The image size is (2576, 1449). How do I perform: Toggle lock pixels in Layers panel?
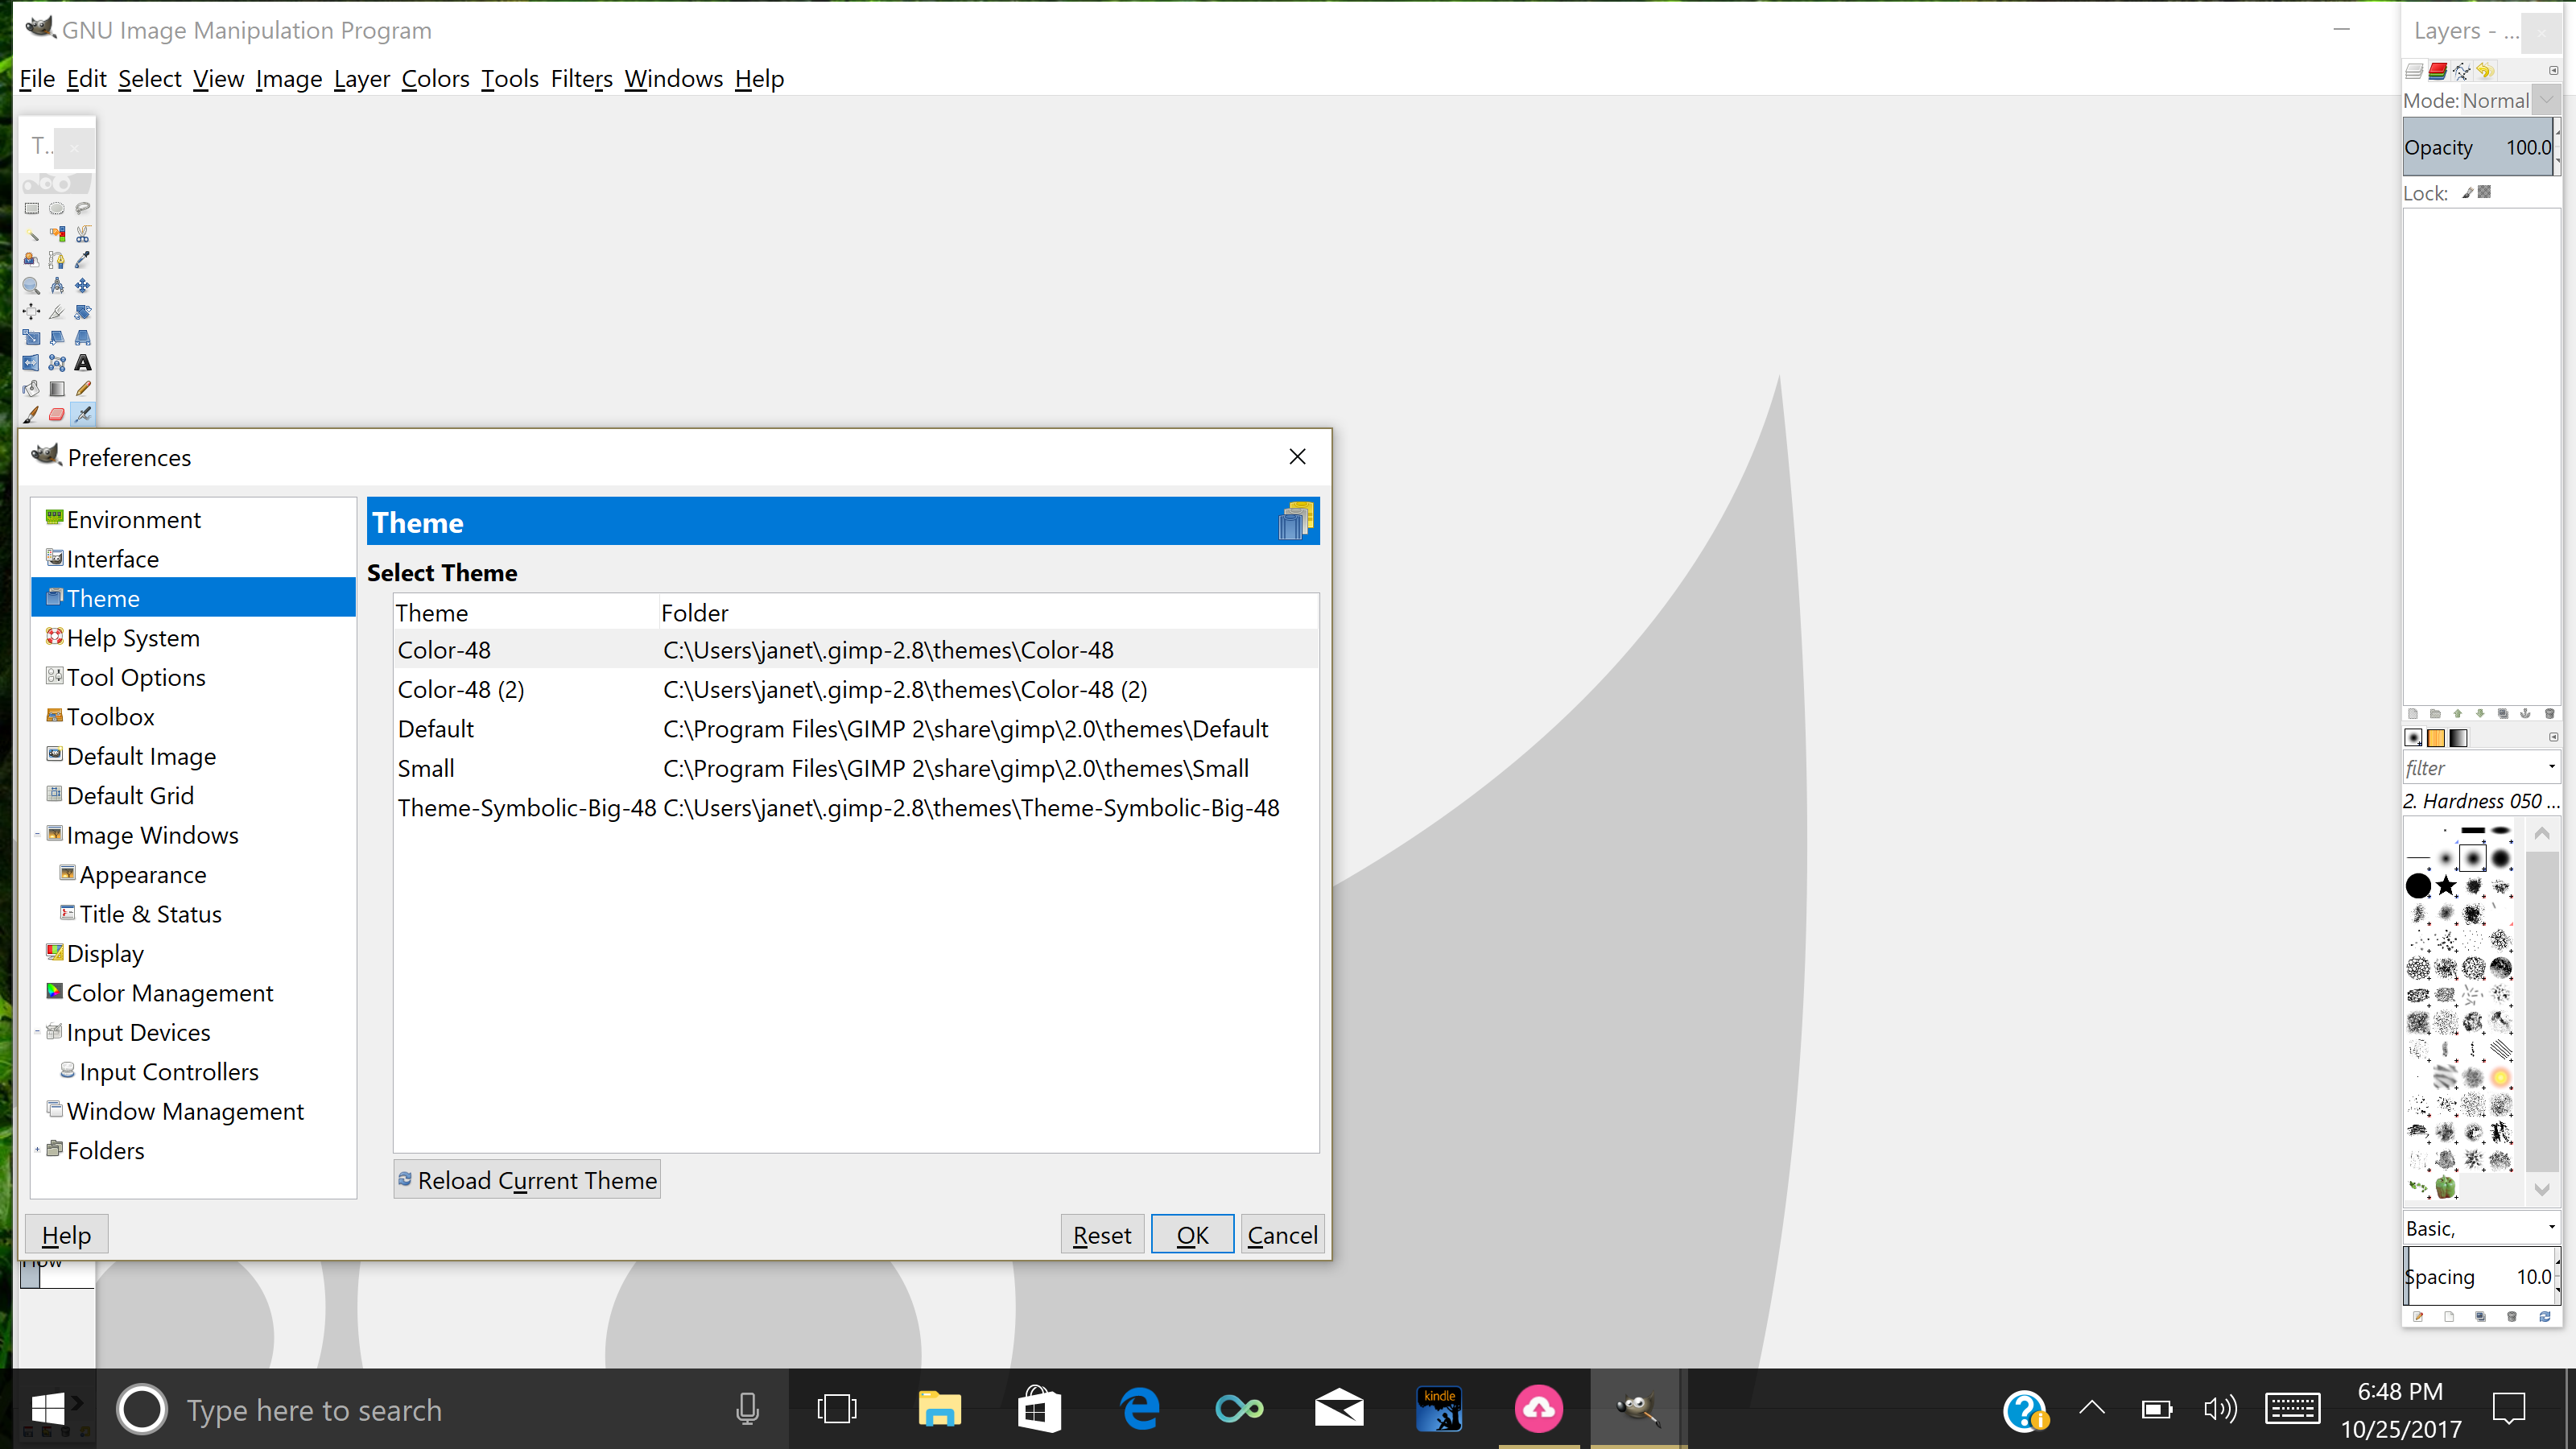2467,193
